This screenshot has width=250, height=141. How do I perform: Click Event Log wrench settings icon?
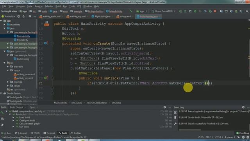click(x=175, y=124)
